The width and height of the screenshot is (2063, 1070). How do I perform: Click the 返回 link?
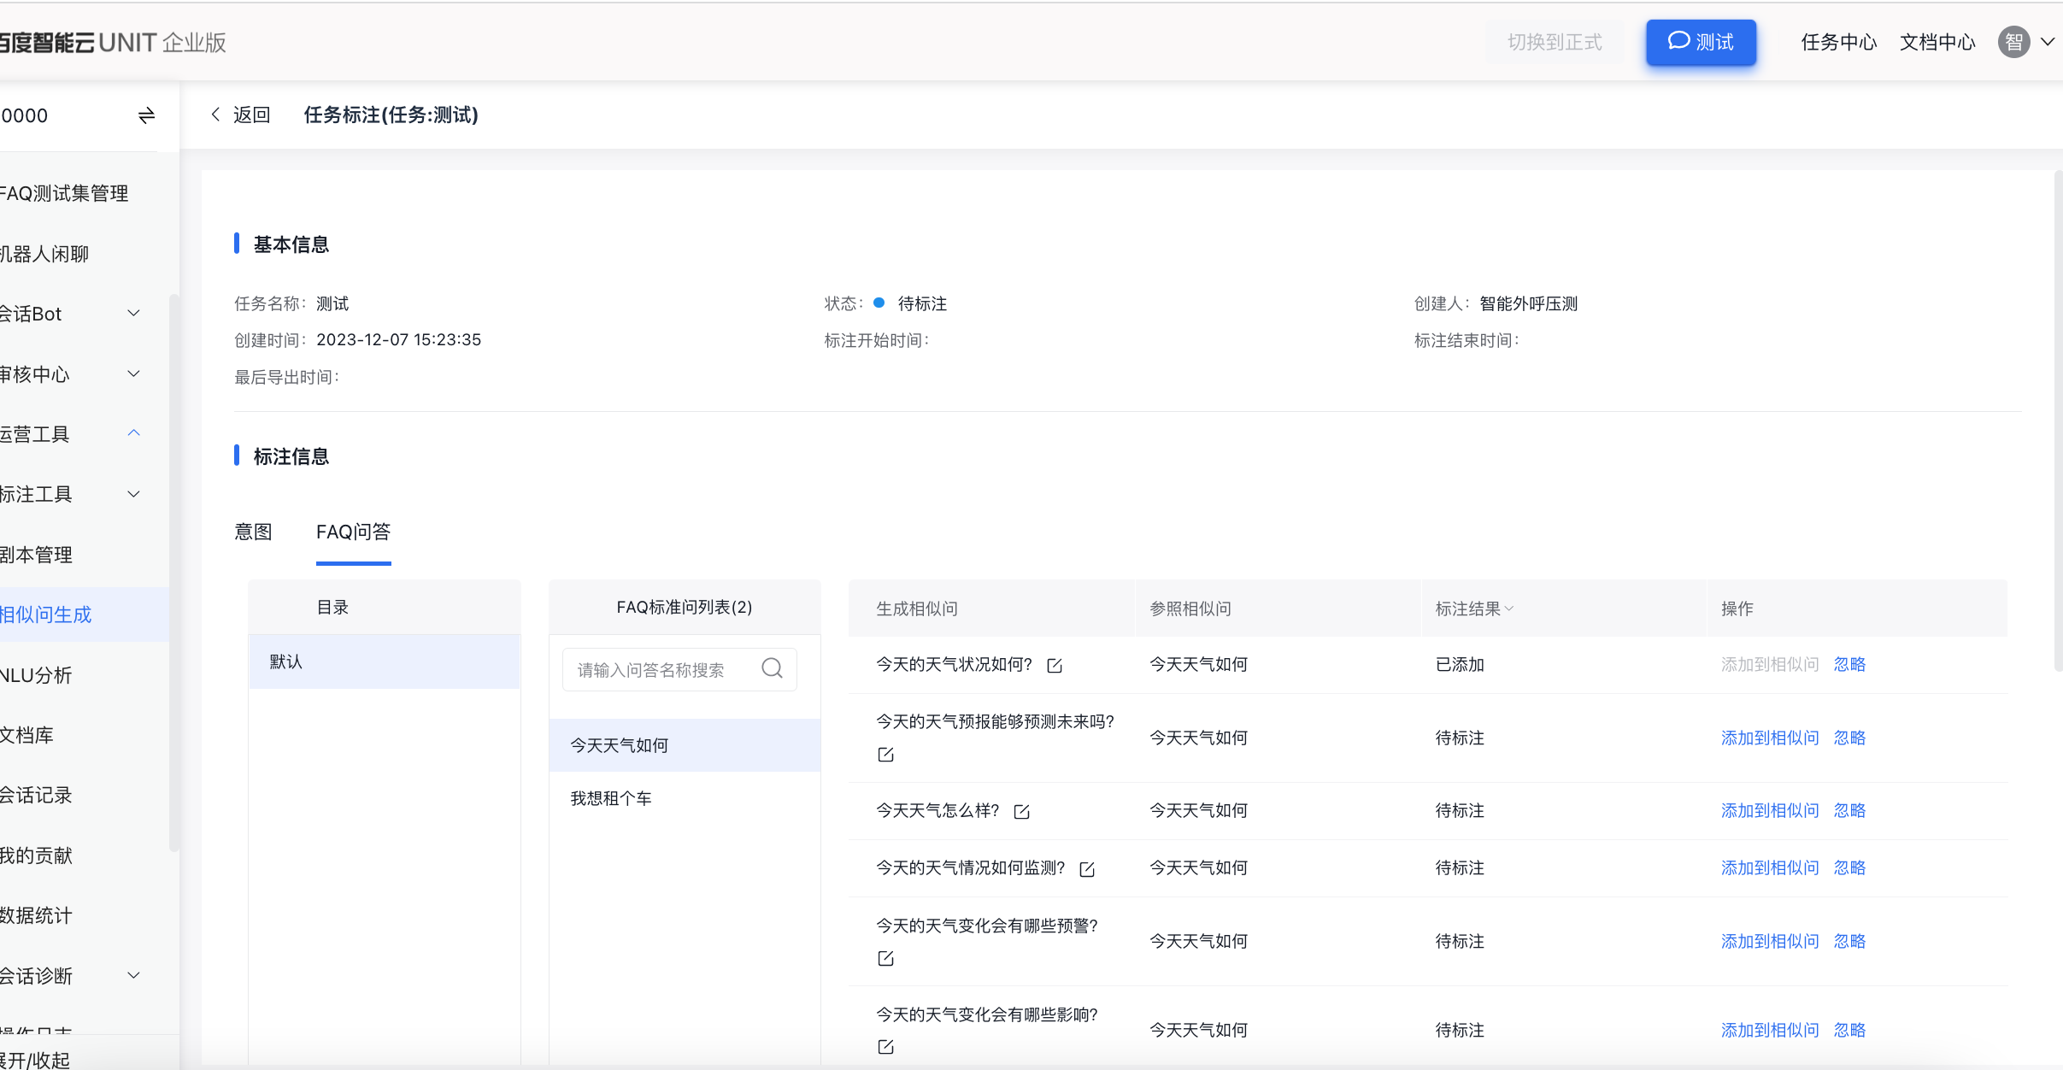tap(251, 115)
